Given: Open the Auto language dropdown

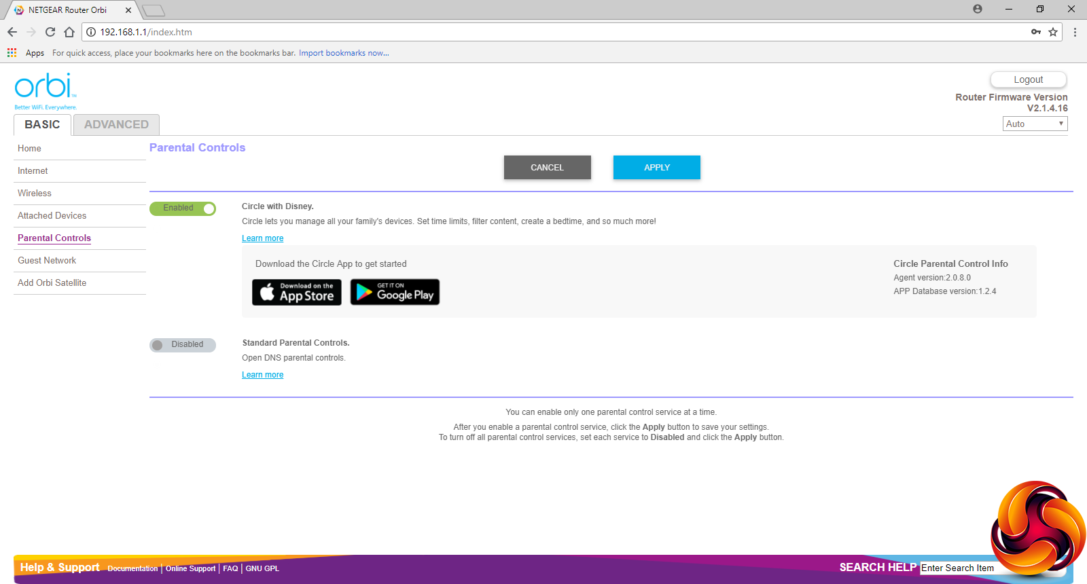Looking at the screenshot, I should [x=1035, y=124].
